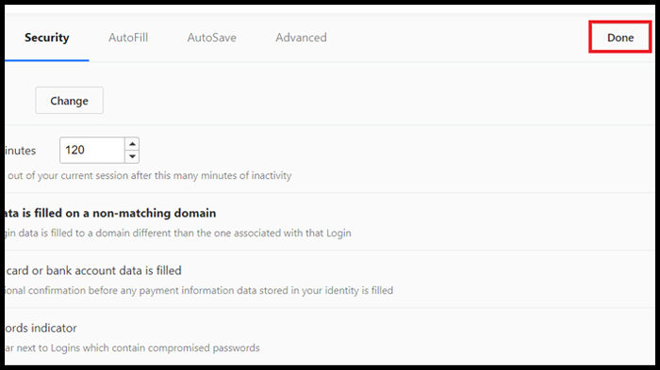Click the Done button
The width and height of the screenshot is (660, 370).
pyautogui.click(x=620, y=38)
